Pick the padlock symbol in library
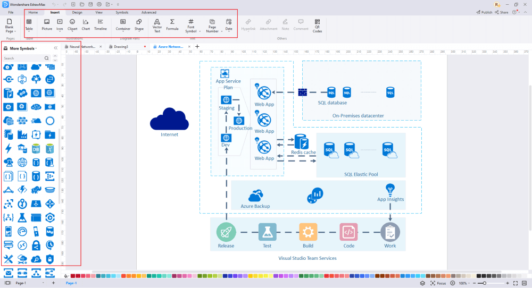532x288 pixels. 36,245
